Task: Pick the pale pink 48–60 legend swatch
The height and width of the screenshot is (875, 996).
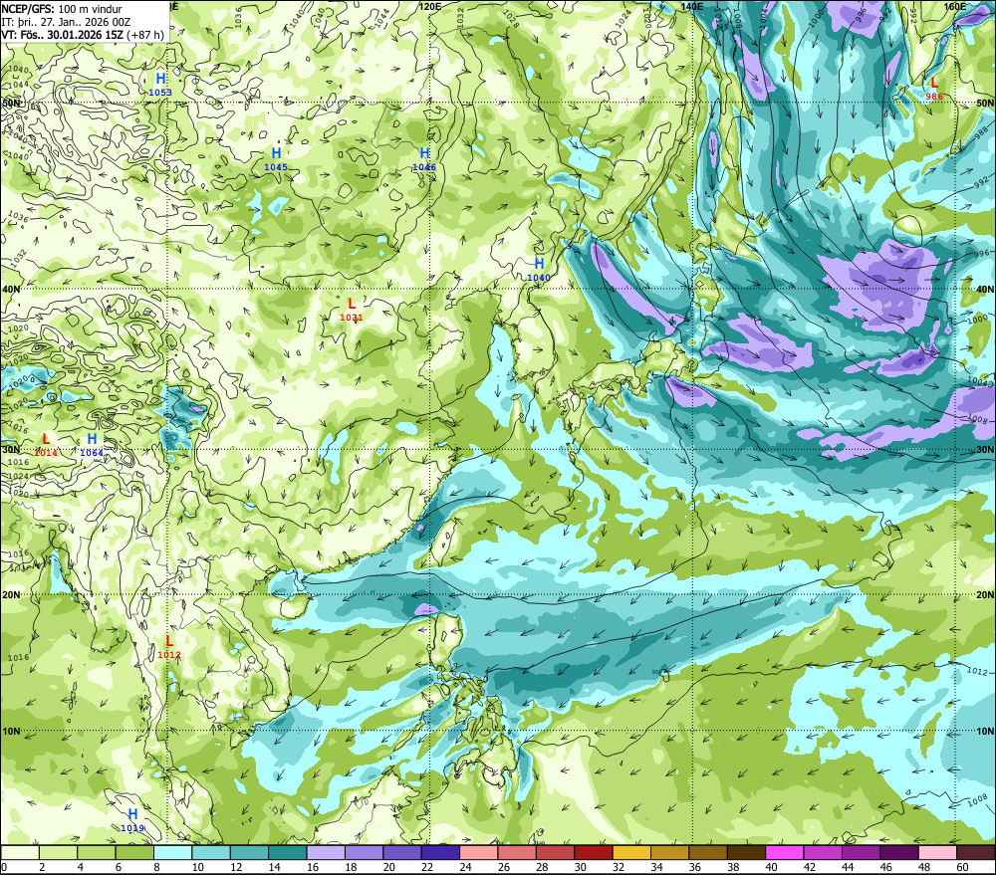Action: point(937,852)
